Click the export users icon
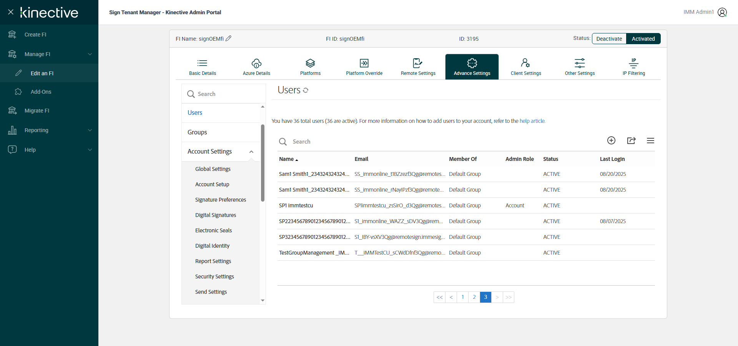Viewport: 738px width, 346px height. tap(631, 141)
